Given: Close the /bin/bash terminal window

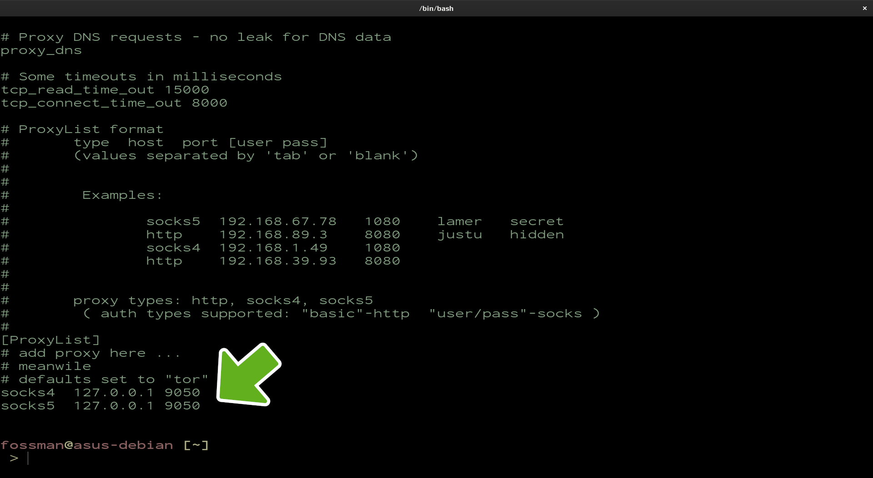Looking at the screenshot, I should click(864, 8).
